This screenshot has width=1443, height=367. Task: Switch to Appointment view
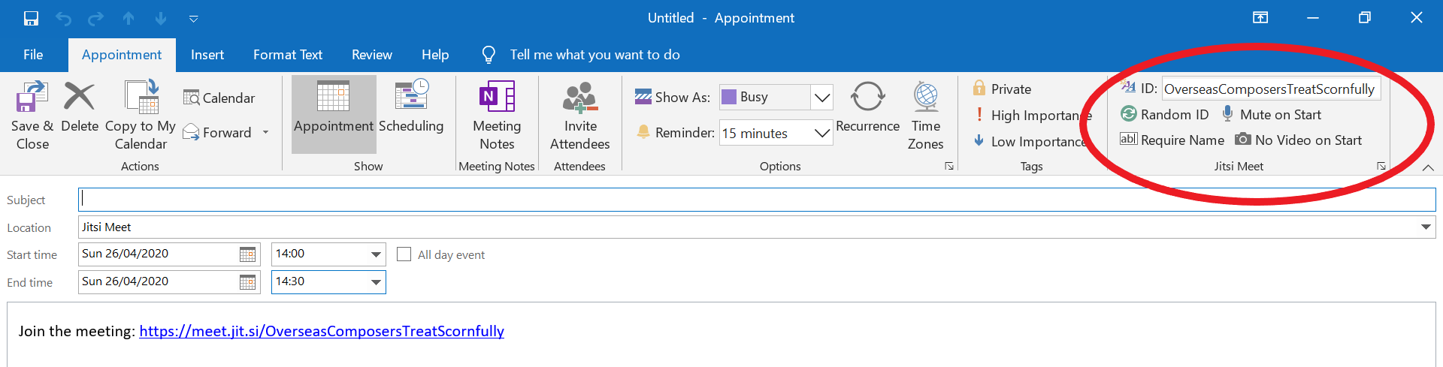coord(334,114)
